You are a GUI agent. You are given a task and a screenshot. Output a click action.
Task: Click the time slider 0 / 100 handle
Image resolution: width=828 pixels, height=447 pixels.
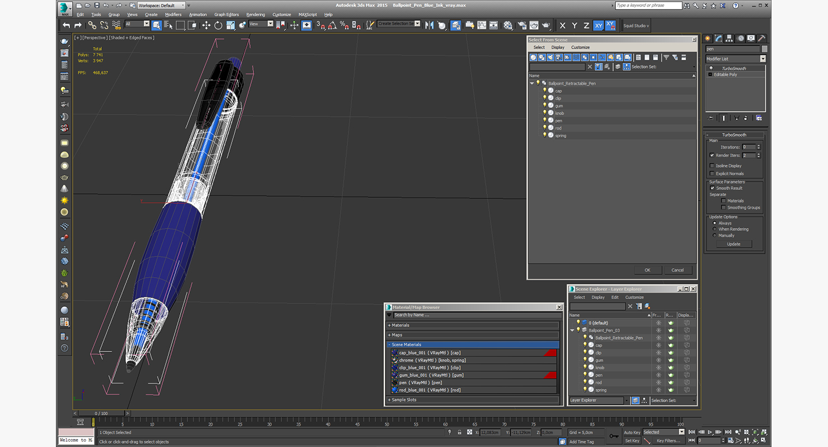pos(101,413)
